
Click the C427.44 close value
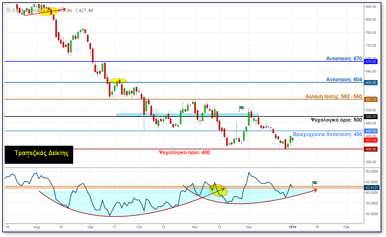(84, 10)
